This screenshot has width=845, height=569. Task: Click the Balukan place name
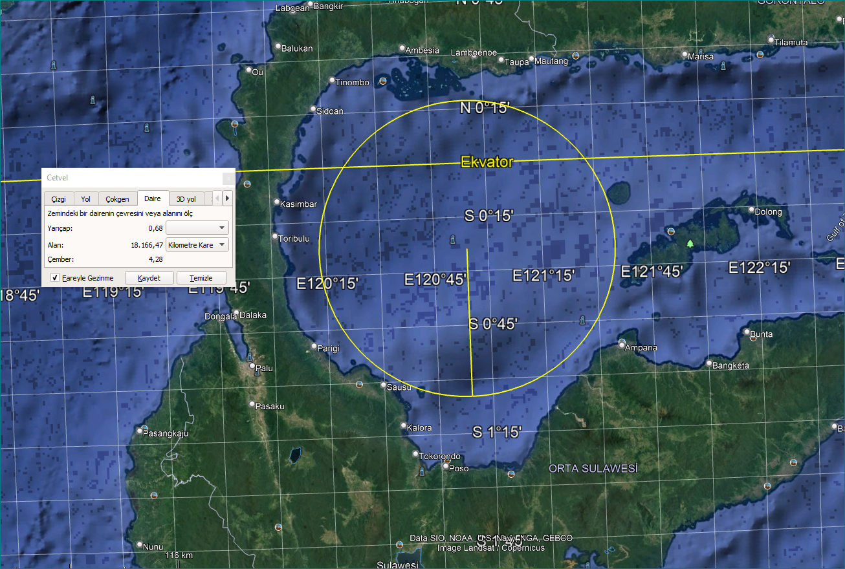pyautogui.click(x=298, y=48)
